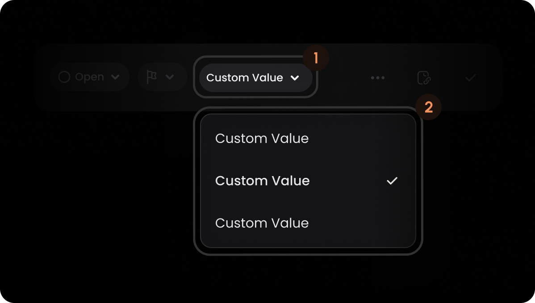Click the dark backdrop below the dropdown menu
The height and width of the screenshot is (303, 535).
coord(307,277)
